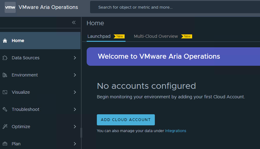
Task: Click the Environment books icon
Action: pos(5,75)
